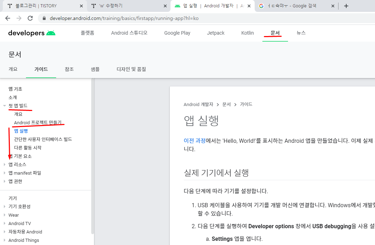Expand the '앱 리소스' tree arrow
This screenshot has width=375, height=245.
click(4, 164)
